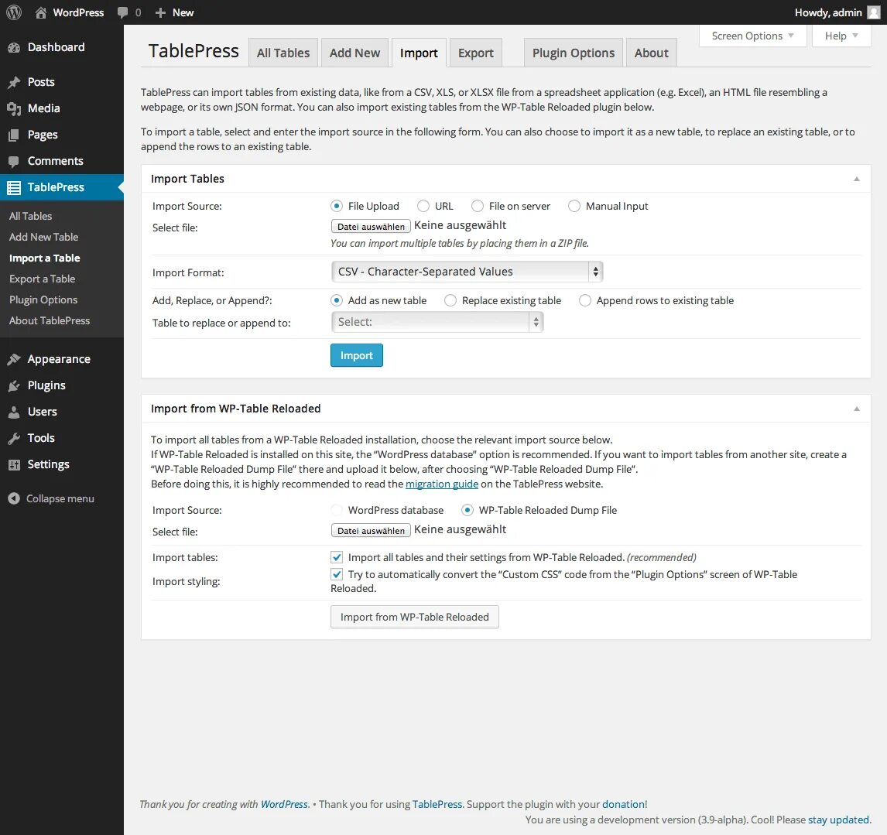The image size is (887, 835).
Task: Open Plugin Options in sidebar submenu
Action: (43, 299)
